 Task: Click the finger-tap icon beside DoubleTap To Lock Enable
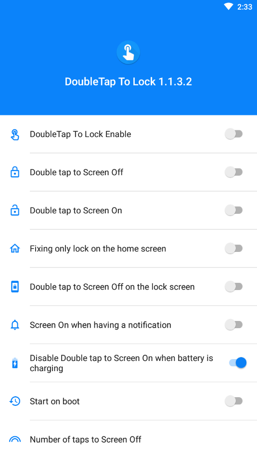click(15, 134)
